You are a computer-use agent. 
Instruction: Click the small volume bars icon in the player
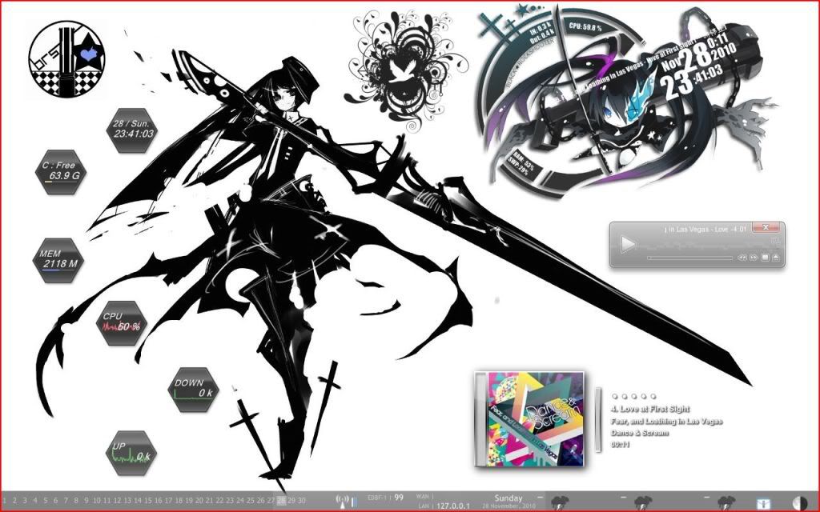click(775, 241)
